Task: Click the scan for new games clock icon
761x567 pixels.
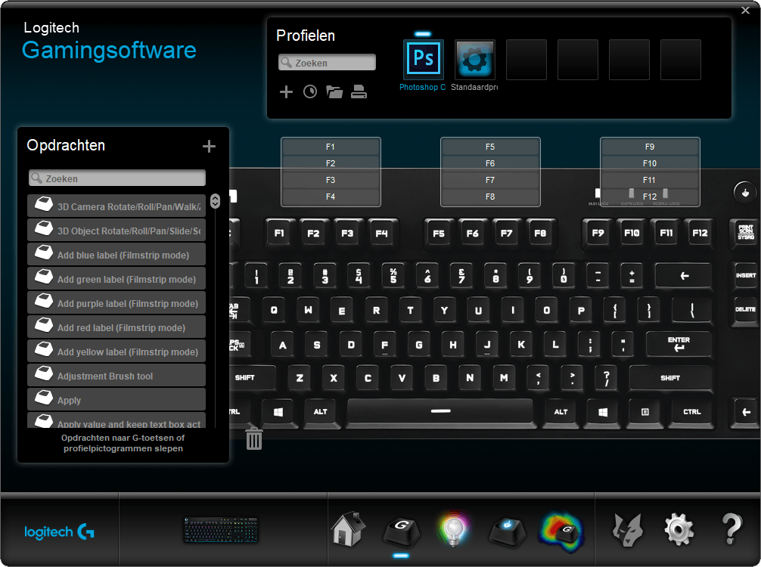Action: click(x=310, y=91)
